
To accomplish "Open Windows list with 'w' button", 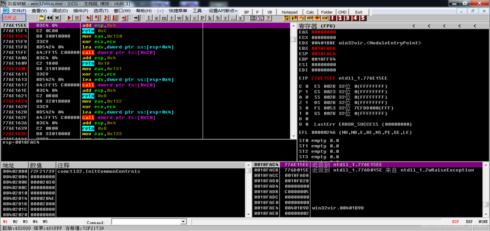I will [179, 18].
